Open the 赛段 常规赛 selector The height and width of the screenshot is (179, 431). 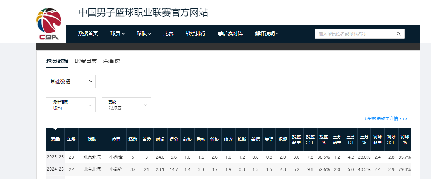[127, 105]
